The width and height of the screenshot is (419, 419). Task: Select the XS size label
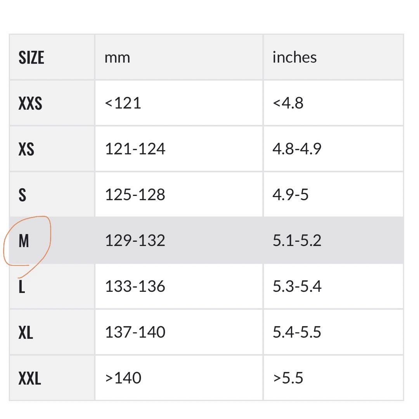(26, 149)
